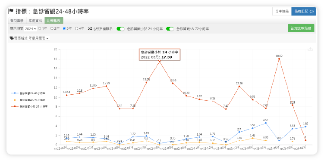
Task: Open the 2024 year dropdown
Action: pyautogui.click(x=31, y=29)
